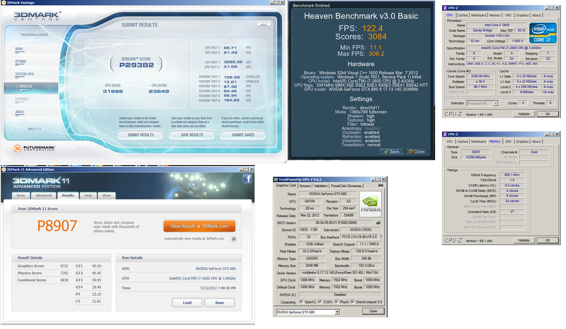Click Load in 3DMark 11 run details
Image resolution: width=566 pixels, height=329 pixels.
pyautogui.click(x=187, y=303)
